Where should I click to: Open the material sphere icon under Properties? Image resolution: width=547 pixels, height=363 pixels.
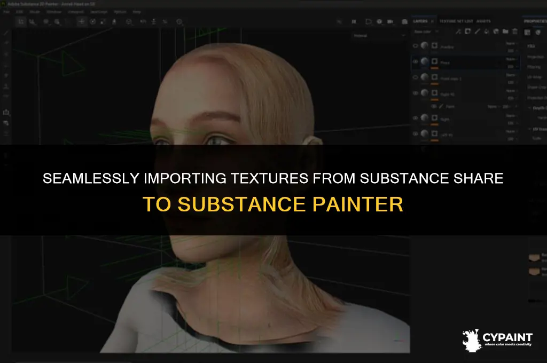click(x=538, y=33)
